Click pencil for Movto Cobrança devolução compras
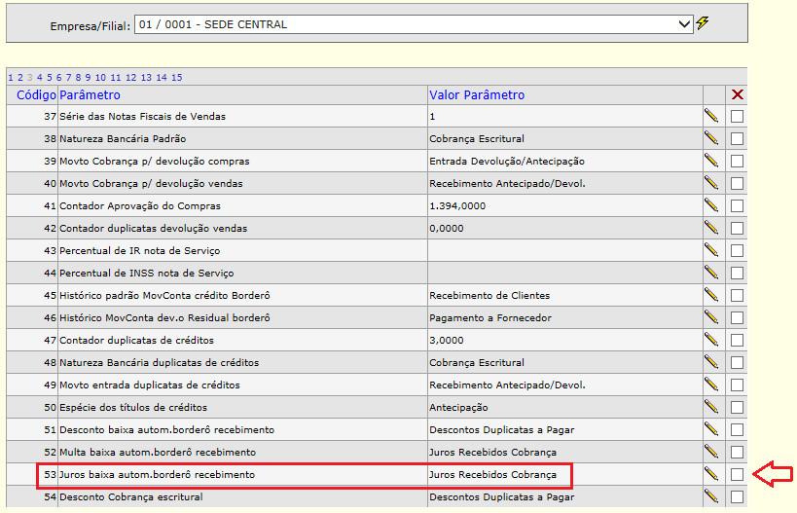Screen dimensions: 797x513 711,161
